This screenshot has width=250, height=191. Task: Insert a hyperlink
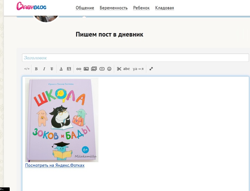click(x=79, y=69)
